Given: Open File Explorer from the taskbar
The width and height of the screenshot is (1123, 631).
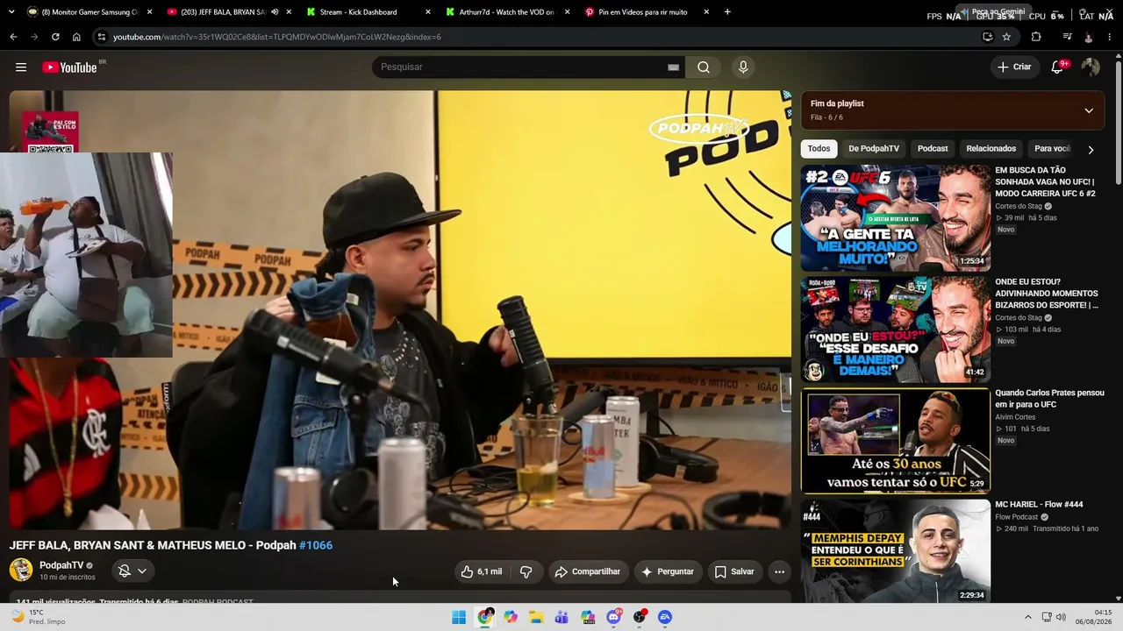Looking at the screenshot, I should 536,617.
